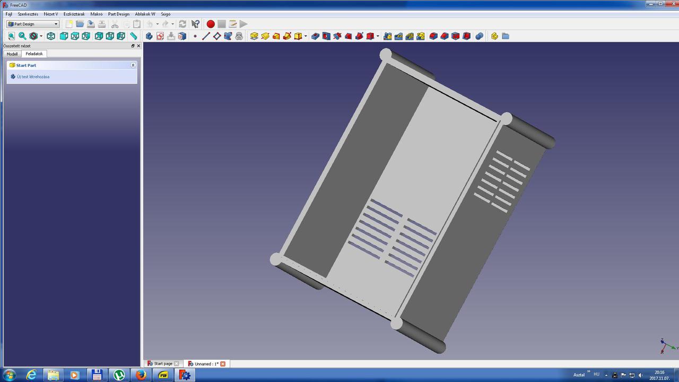The image size is (679, 382).
Task: Click the Subtractive pipe icon
Action: point(360,36)
